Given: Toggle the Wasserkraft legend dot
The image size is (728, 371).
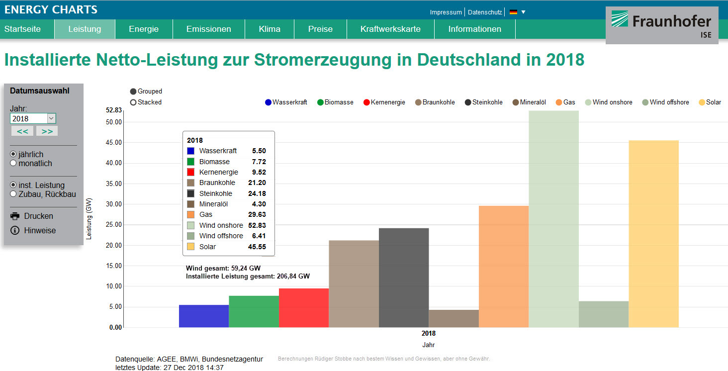Looking at the screenshot, I should tap(268, 102).
